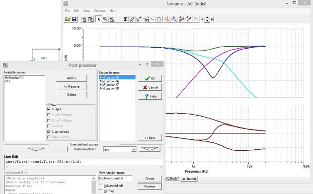
Task: Switch to the AC Bode7 tab
Action: (172, 179)
